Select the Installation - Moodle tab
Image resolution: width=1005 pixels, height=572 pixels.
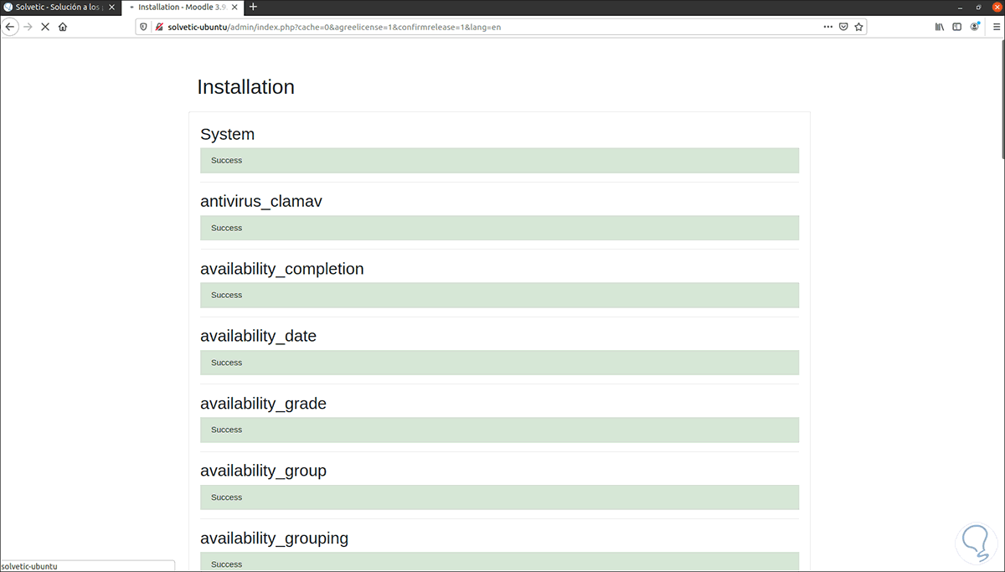pos(176,7)
